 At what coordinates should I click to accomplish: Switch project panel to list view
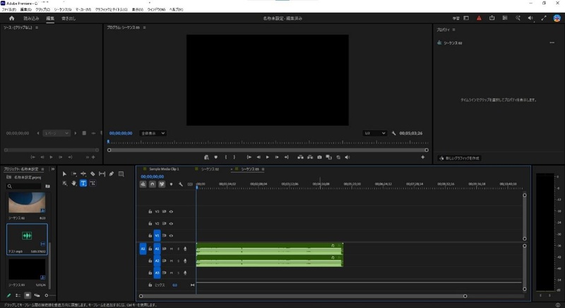18,295
